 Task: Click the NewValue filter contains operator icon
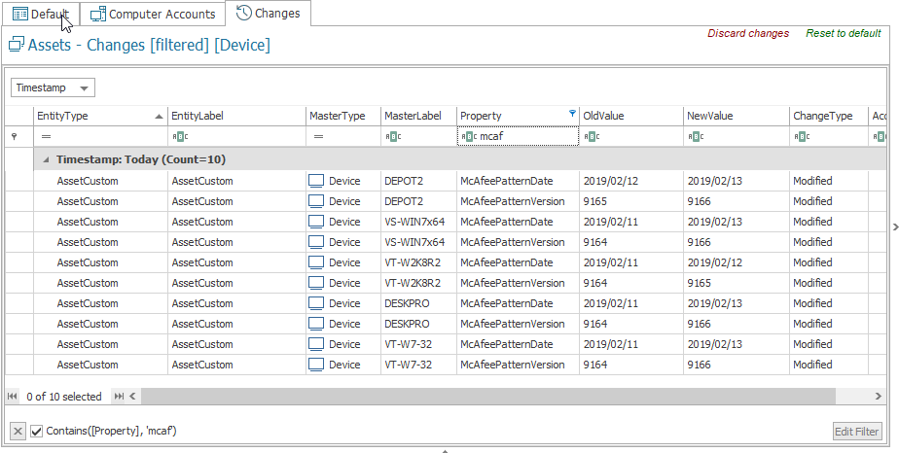[696, 137]
